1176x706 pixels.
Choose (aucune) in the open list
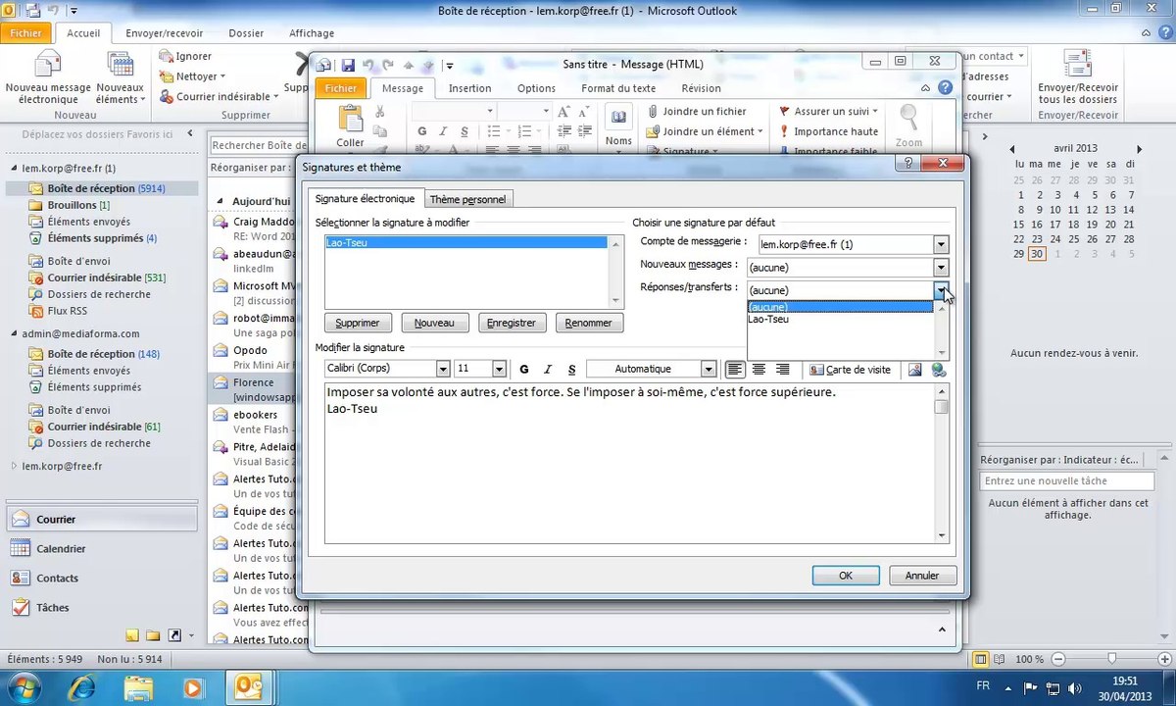tap(840, 307)
